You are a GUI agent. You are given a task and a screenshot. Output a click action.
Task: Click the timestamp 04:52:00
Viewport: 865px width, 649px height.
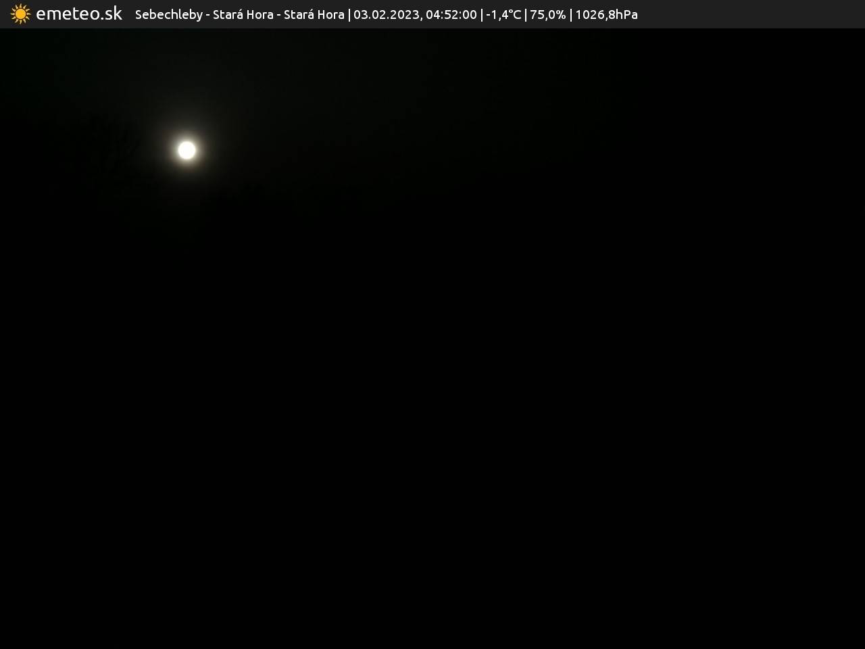(x=451, y=15)
